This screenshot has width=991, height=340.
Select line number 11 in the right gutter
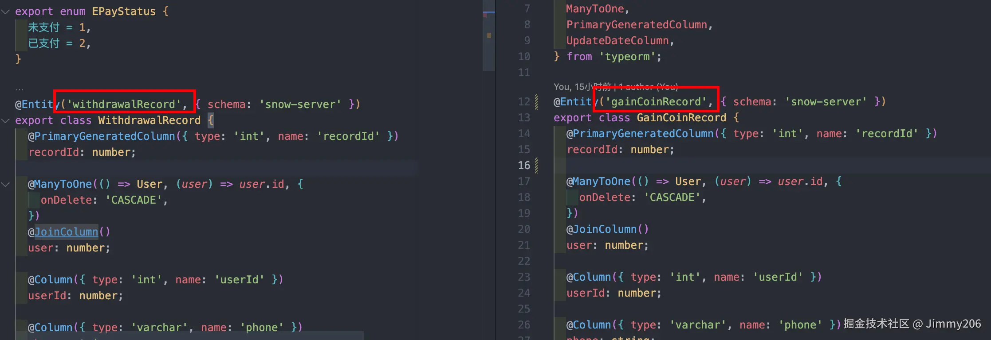click(524, 73)
